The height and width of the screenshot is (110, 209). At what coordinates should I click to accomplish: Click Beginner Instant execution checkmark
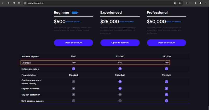74,69
